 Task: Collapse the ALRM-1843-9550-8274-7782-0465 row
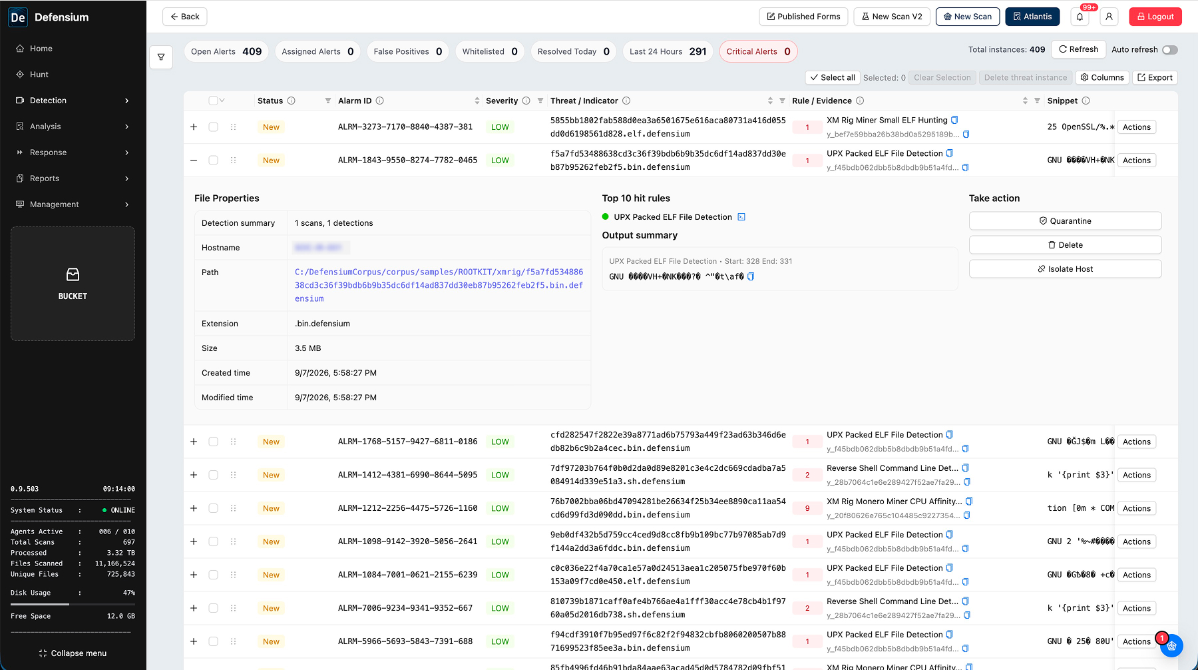pos(194,160)
